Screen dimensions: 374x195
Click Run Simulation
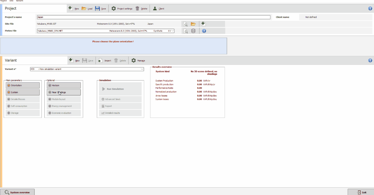(120, 89)
